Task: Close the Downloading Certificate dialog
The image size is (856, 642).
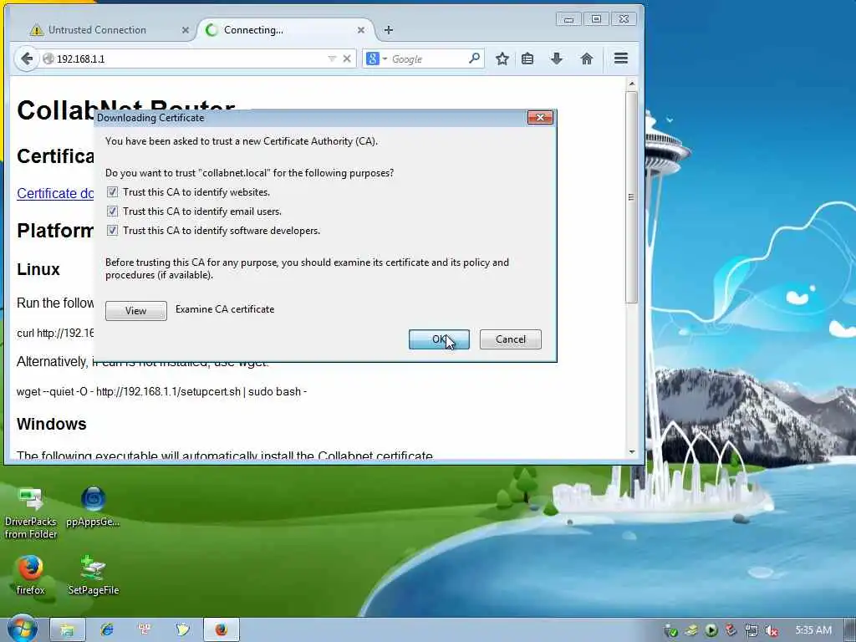Action: (x=540, y=117)
